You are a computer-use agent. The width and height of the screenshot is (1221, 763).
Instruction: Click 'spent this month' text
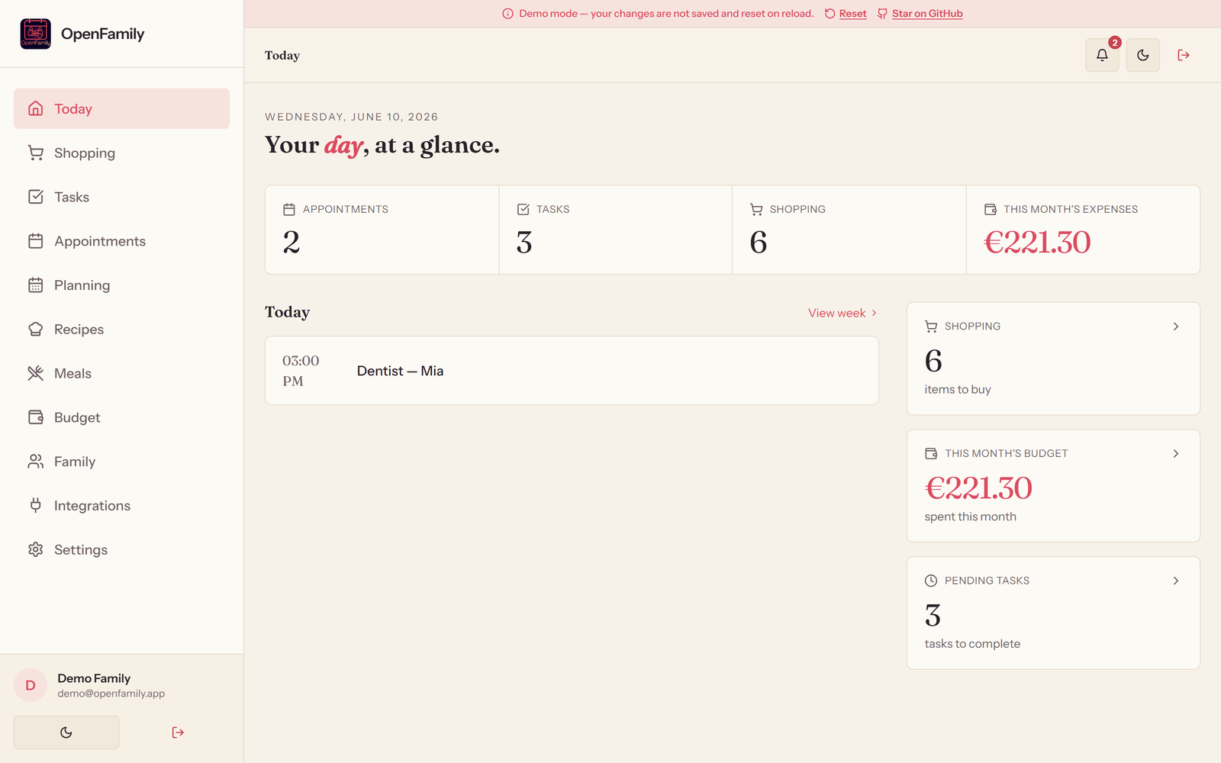(x=970, y=517)
